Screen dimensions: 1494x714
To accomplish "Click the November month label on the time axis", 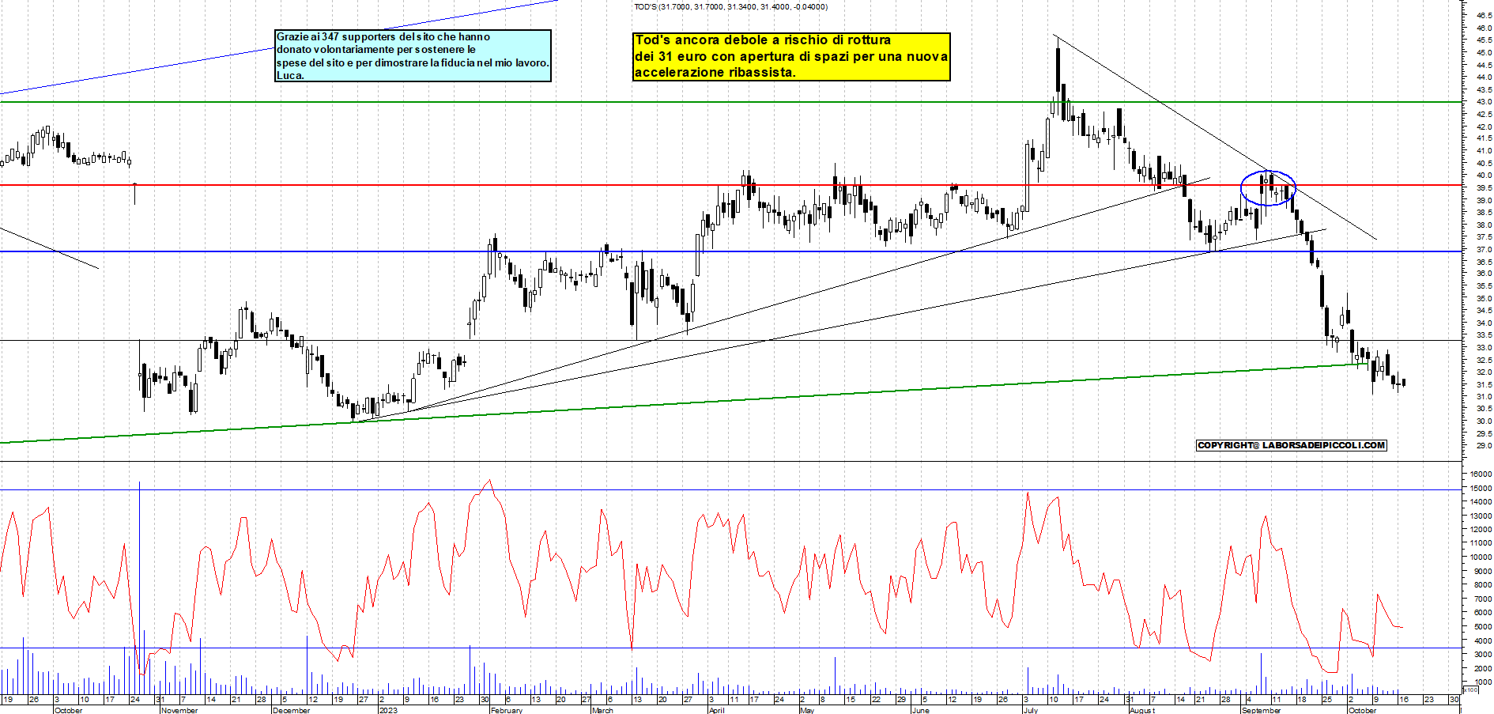I will (179, 710).
